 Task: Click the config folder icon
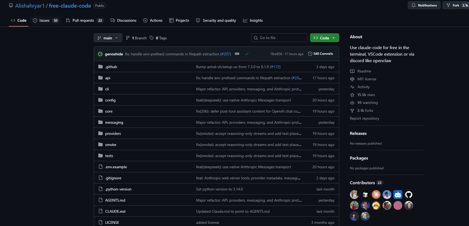coord(100,100)
